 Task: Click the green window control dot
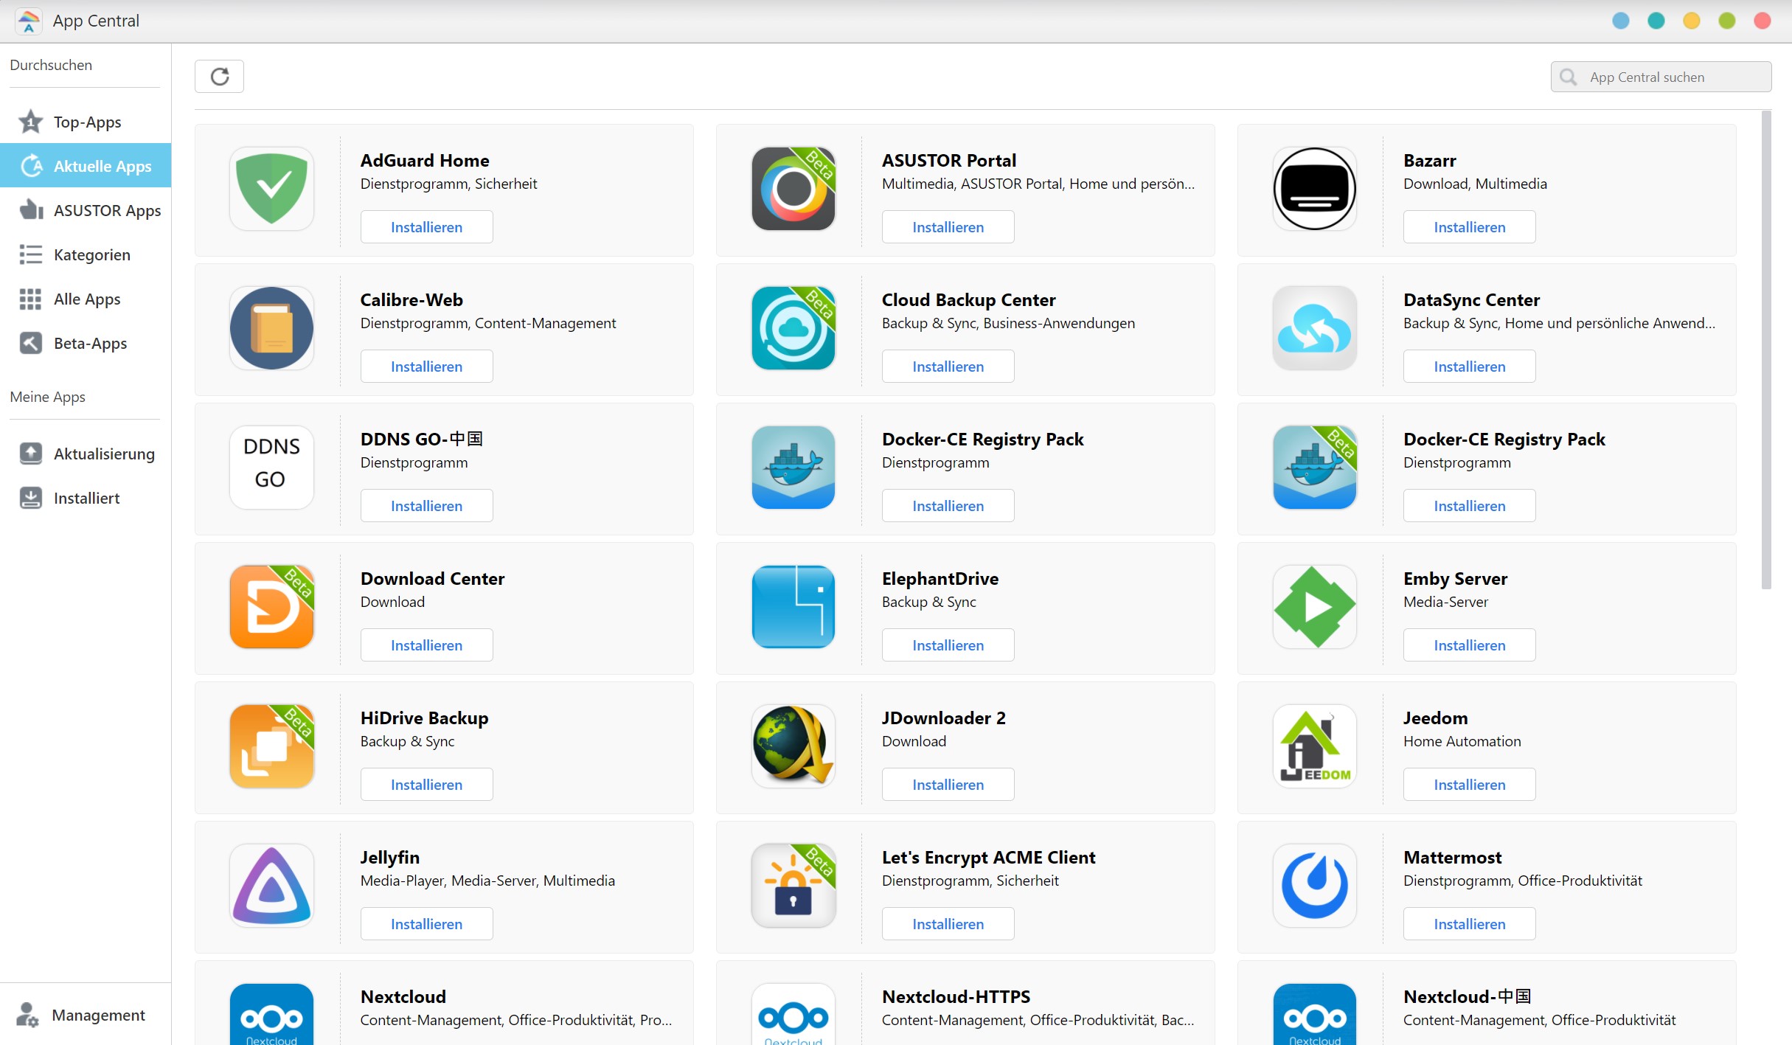[1726, 21]
